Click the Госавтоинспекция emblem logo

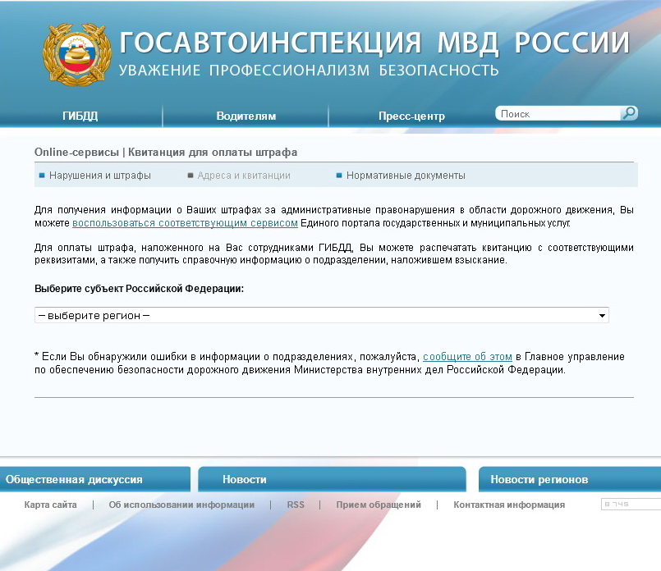pyautogui.click(x=75, y=57)
